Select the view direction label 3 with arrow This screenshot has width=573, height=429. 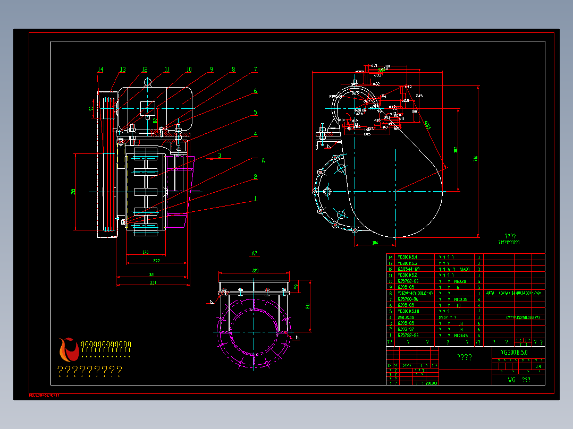pos(219,156)
